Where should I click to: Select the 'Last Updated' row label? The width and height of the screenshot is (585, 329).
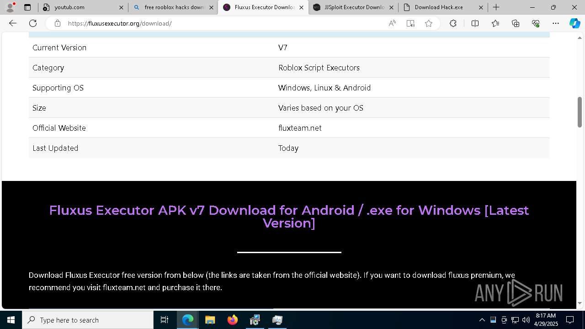[55, 148]
